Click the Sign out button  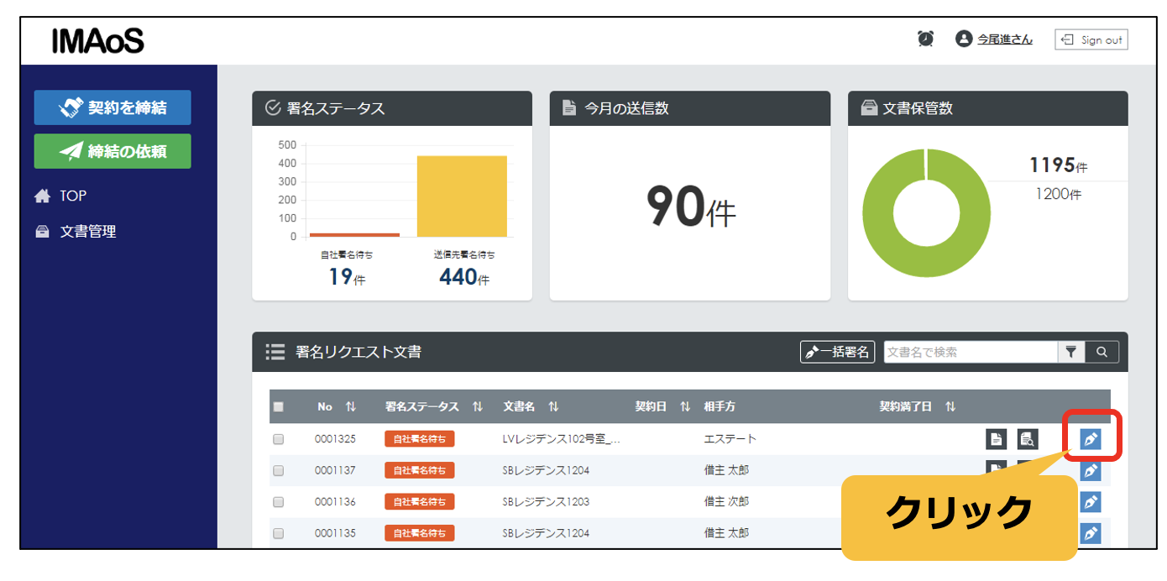tap(1091, 39)
